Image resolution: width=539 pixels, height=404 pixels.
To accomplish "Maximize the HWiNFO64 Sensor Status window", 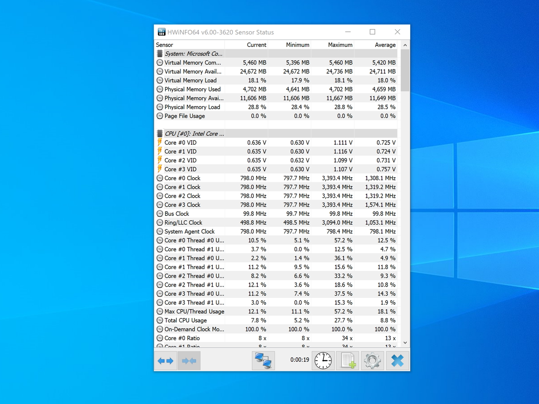I will pos(372,32).
